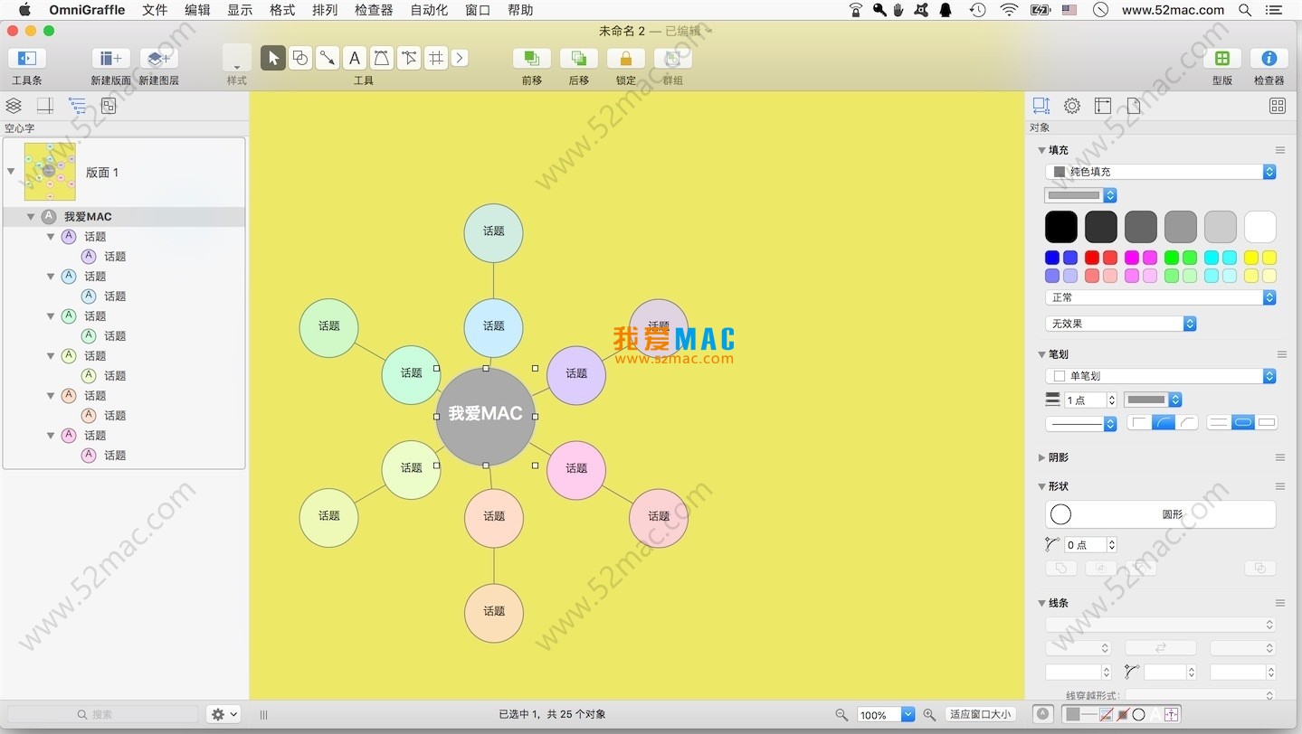Open the 单笔划 stroke type dropdown
Image resolution: width=1302 pixels, height=734 pixels.
pyautogui.click(x=1161, y=376)
